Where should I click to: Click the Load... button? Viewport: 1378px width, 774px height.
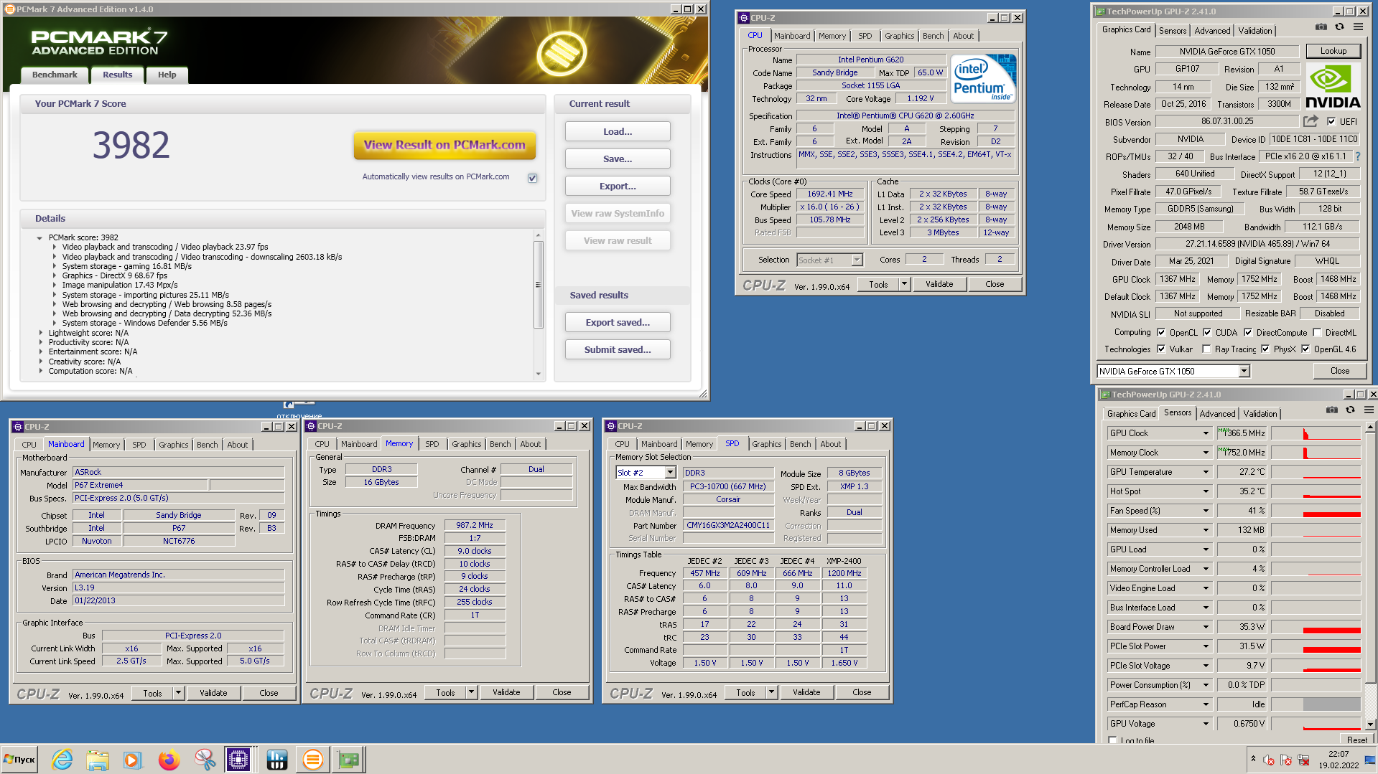point(618,131)
